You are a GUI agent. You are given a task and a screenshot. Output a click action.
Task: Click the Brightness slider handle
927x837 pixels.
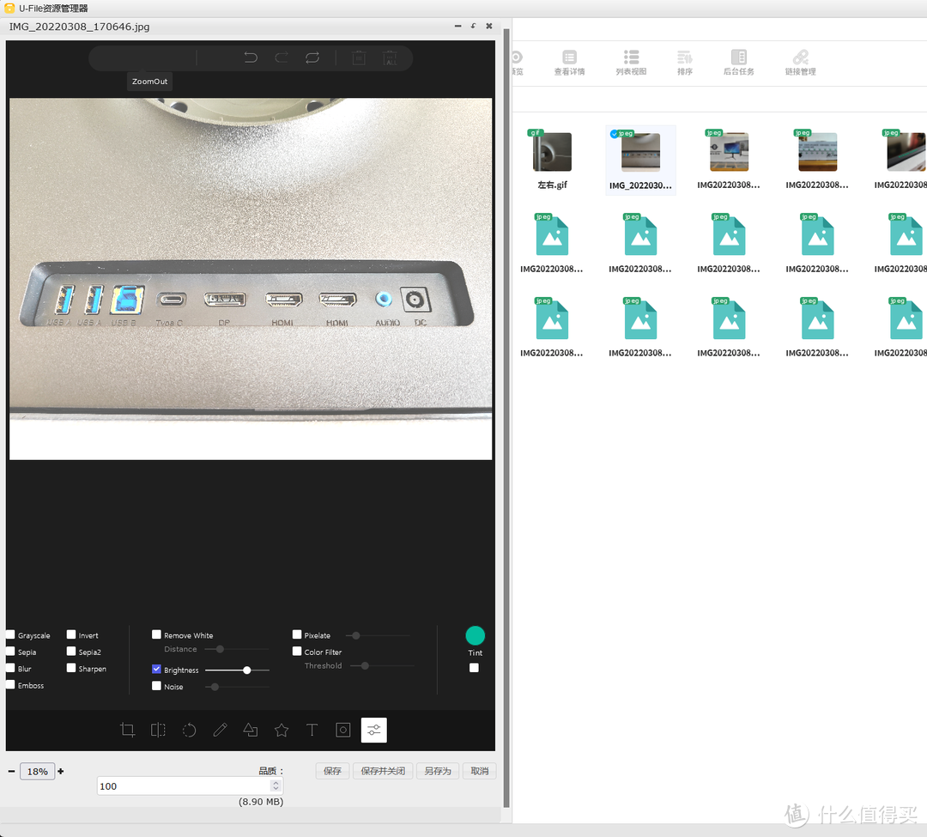pos(247,670)
